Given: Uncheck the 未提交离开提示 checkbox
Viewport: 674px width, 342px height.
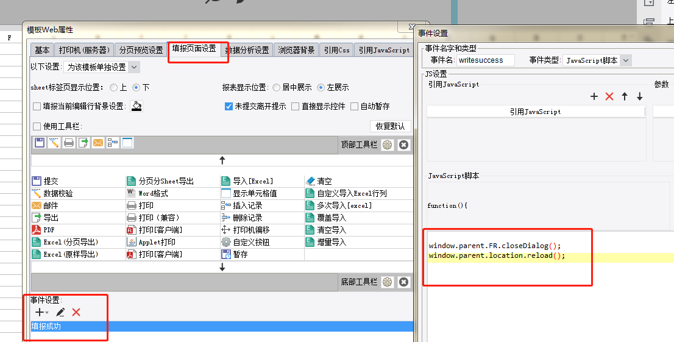Looking at the screenshot, I should pyautogui.click(x=229, y=106).
